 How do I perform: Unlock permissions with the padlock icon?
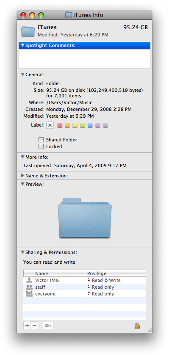pyautogui.click(x=137, y=326)
